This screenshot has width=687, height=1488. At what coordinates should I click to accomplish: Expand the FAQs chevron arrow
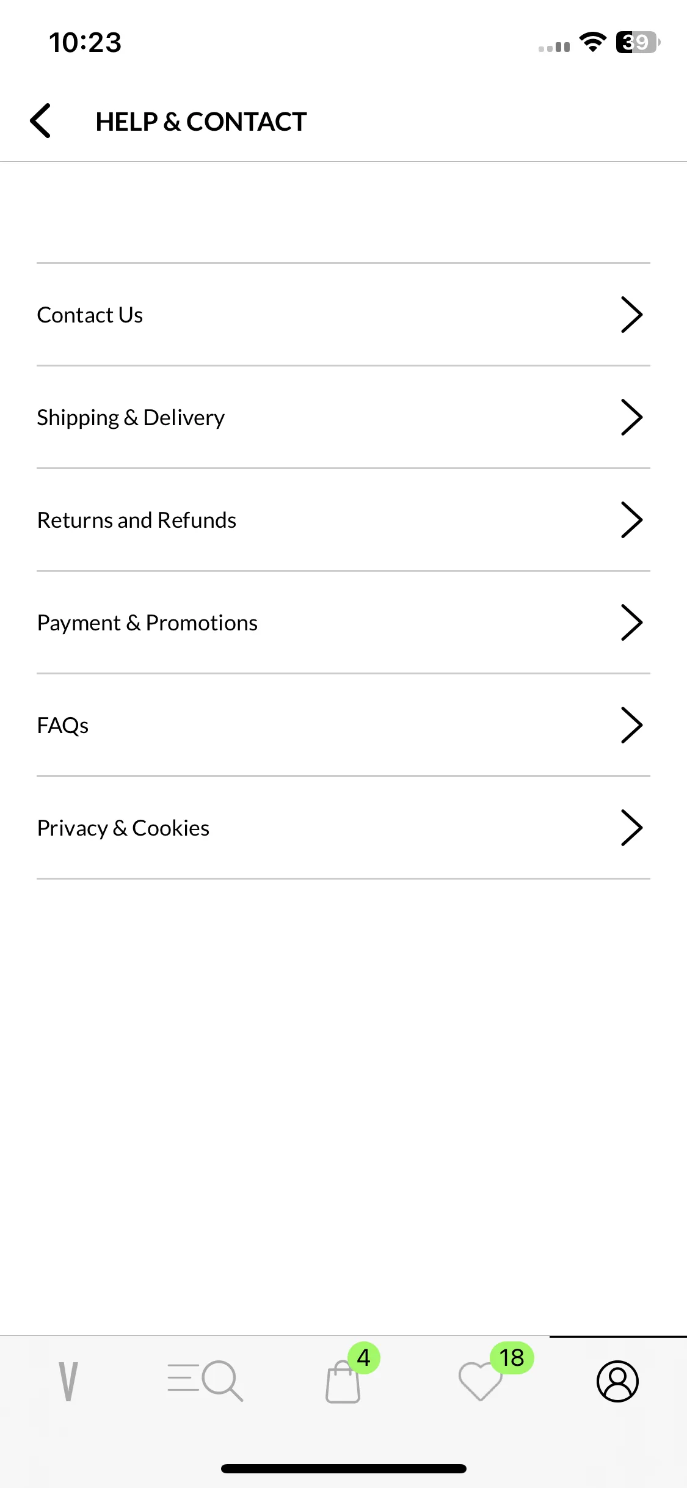click(x=631, y=725)
